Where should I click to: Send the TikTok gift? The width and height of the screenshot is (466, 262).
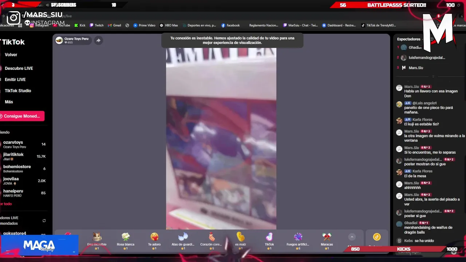tap(269, 241)
